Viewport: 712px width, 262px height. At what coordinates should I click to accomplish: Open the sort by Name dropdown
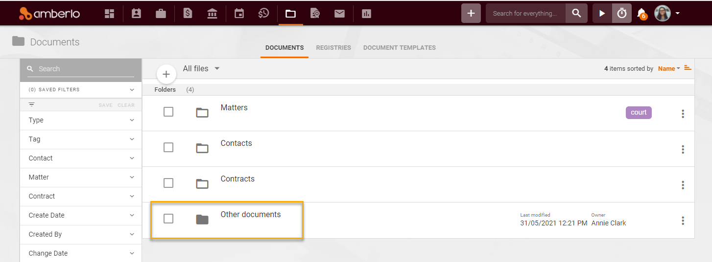669,69
